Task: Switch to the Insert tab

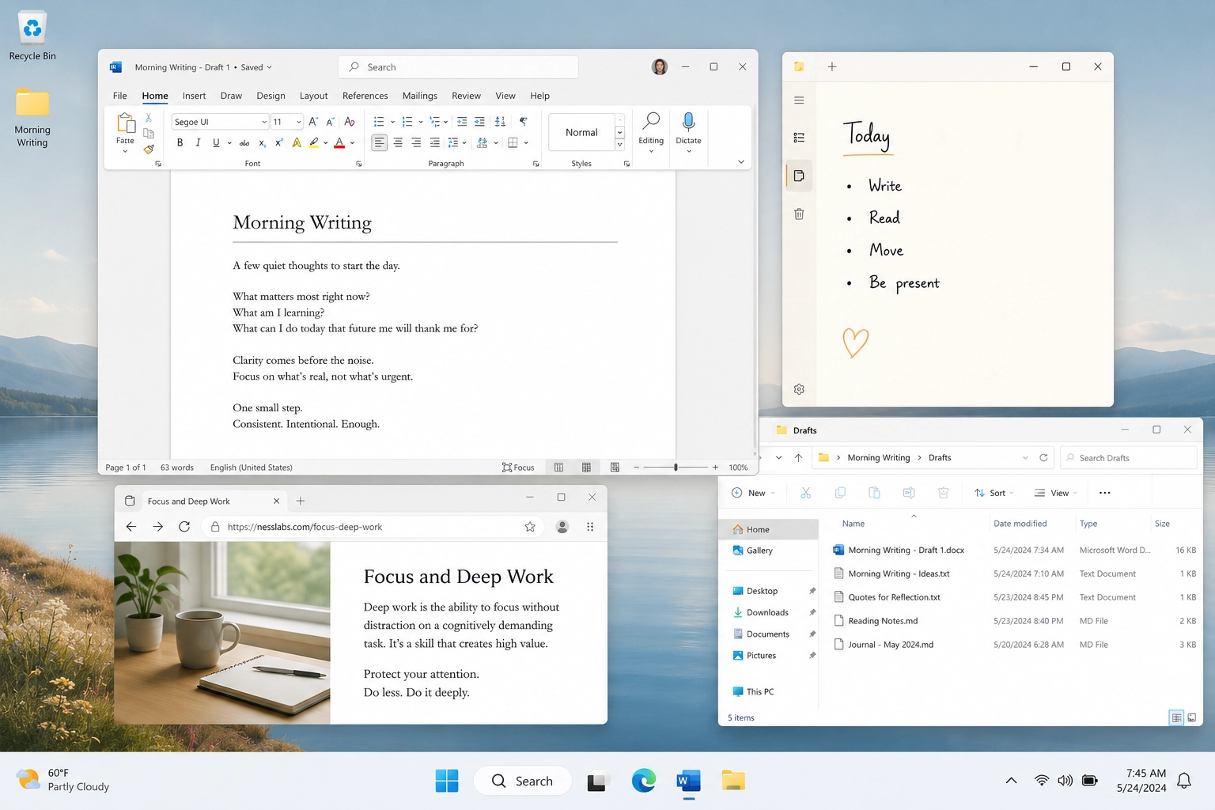Action: pos(194,96)
